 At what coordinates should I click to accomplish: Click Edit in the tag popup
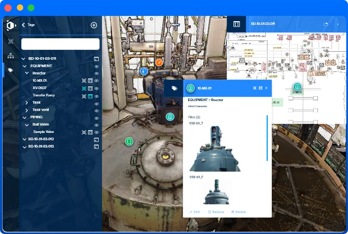(195, 212)
